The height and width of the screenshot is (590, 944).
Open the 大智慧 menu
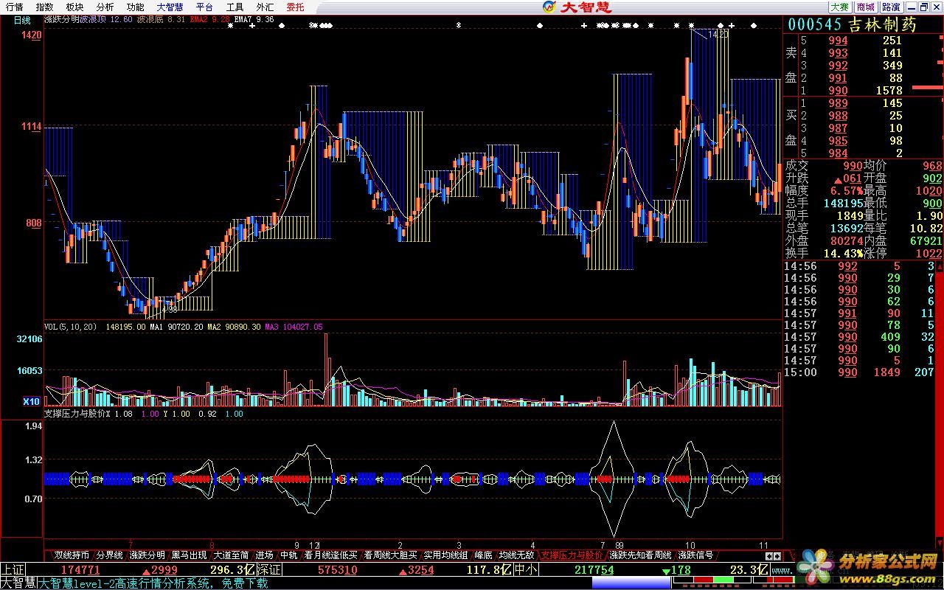[x=170, y=7]
